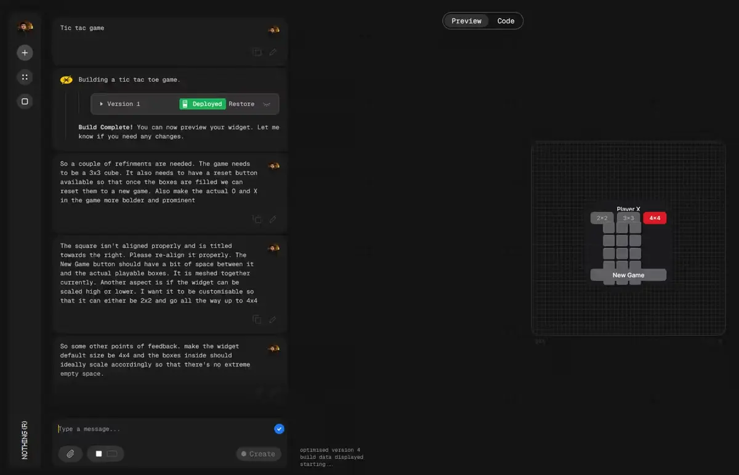Open the apps grid icon in the sidebar
The width and height of the screenshot is (739, 475).
tap(25, 77)
